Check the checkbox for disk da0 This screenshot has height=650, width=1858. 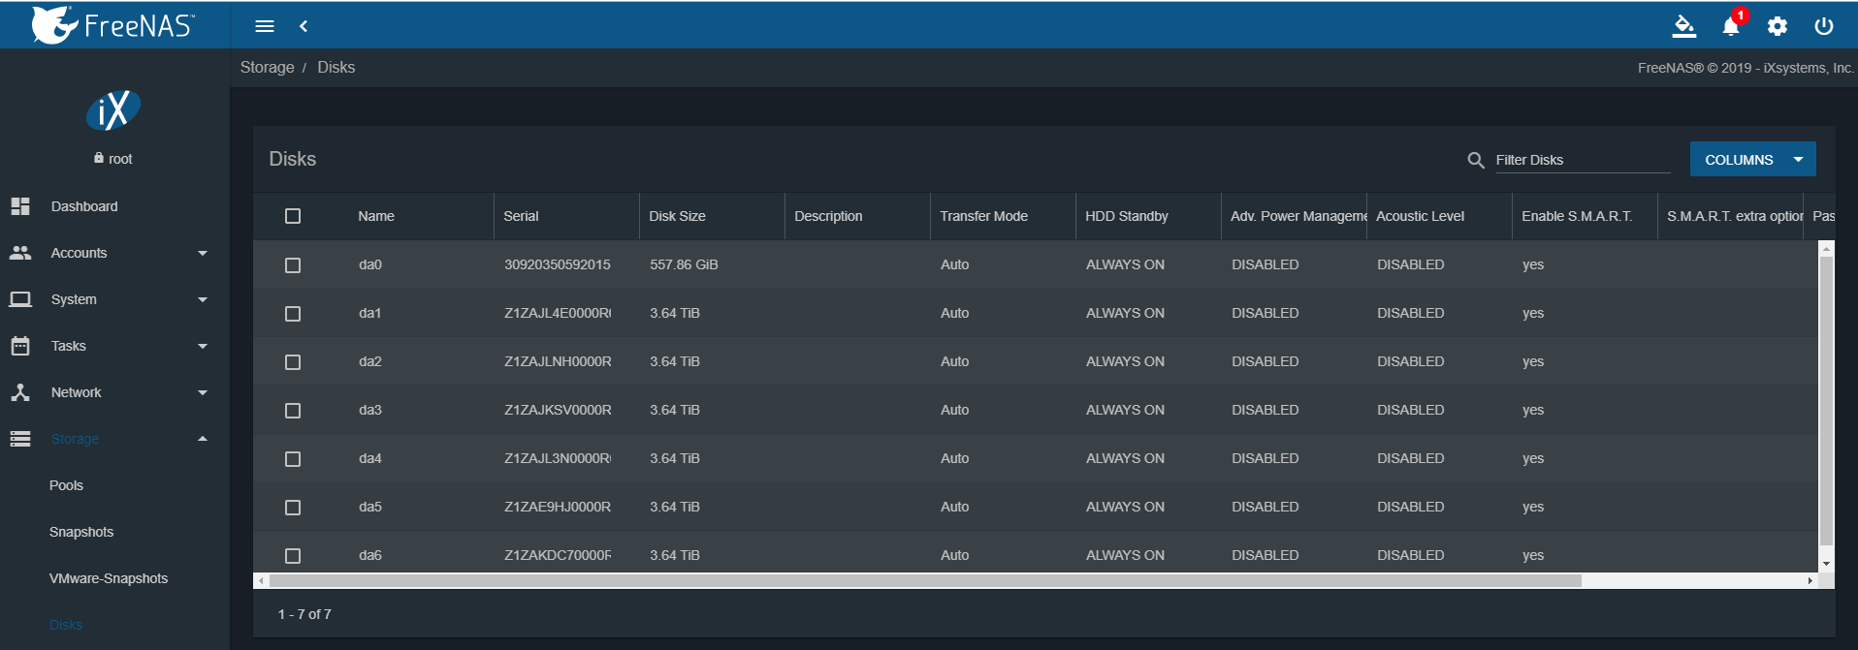click(x=293, y=264)
